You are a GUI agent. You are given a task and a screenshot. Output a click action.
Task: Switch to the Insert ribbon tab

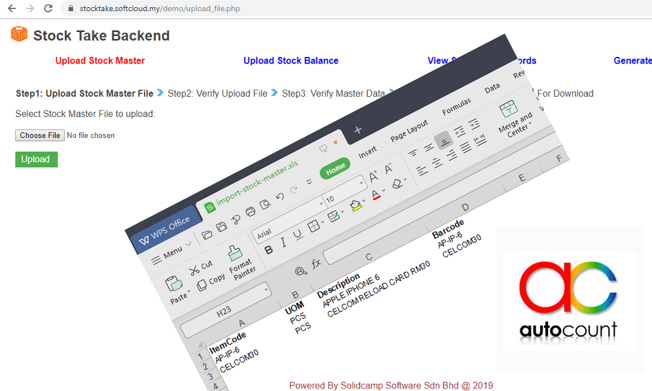(367, 152)
